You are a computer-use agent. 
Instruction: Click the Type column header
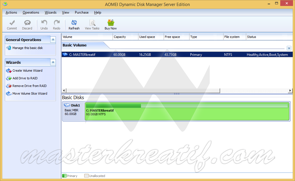point(206,37)
